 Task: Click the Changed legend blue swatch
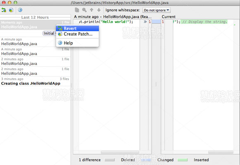pyautogui.click(x=146, y=160)
